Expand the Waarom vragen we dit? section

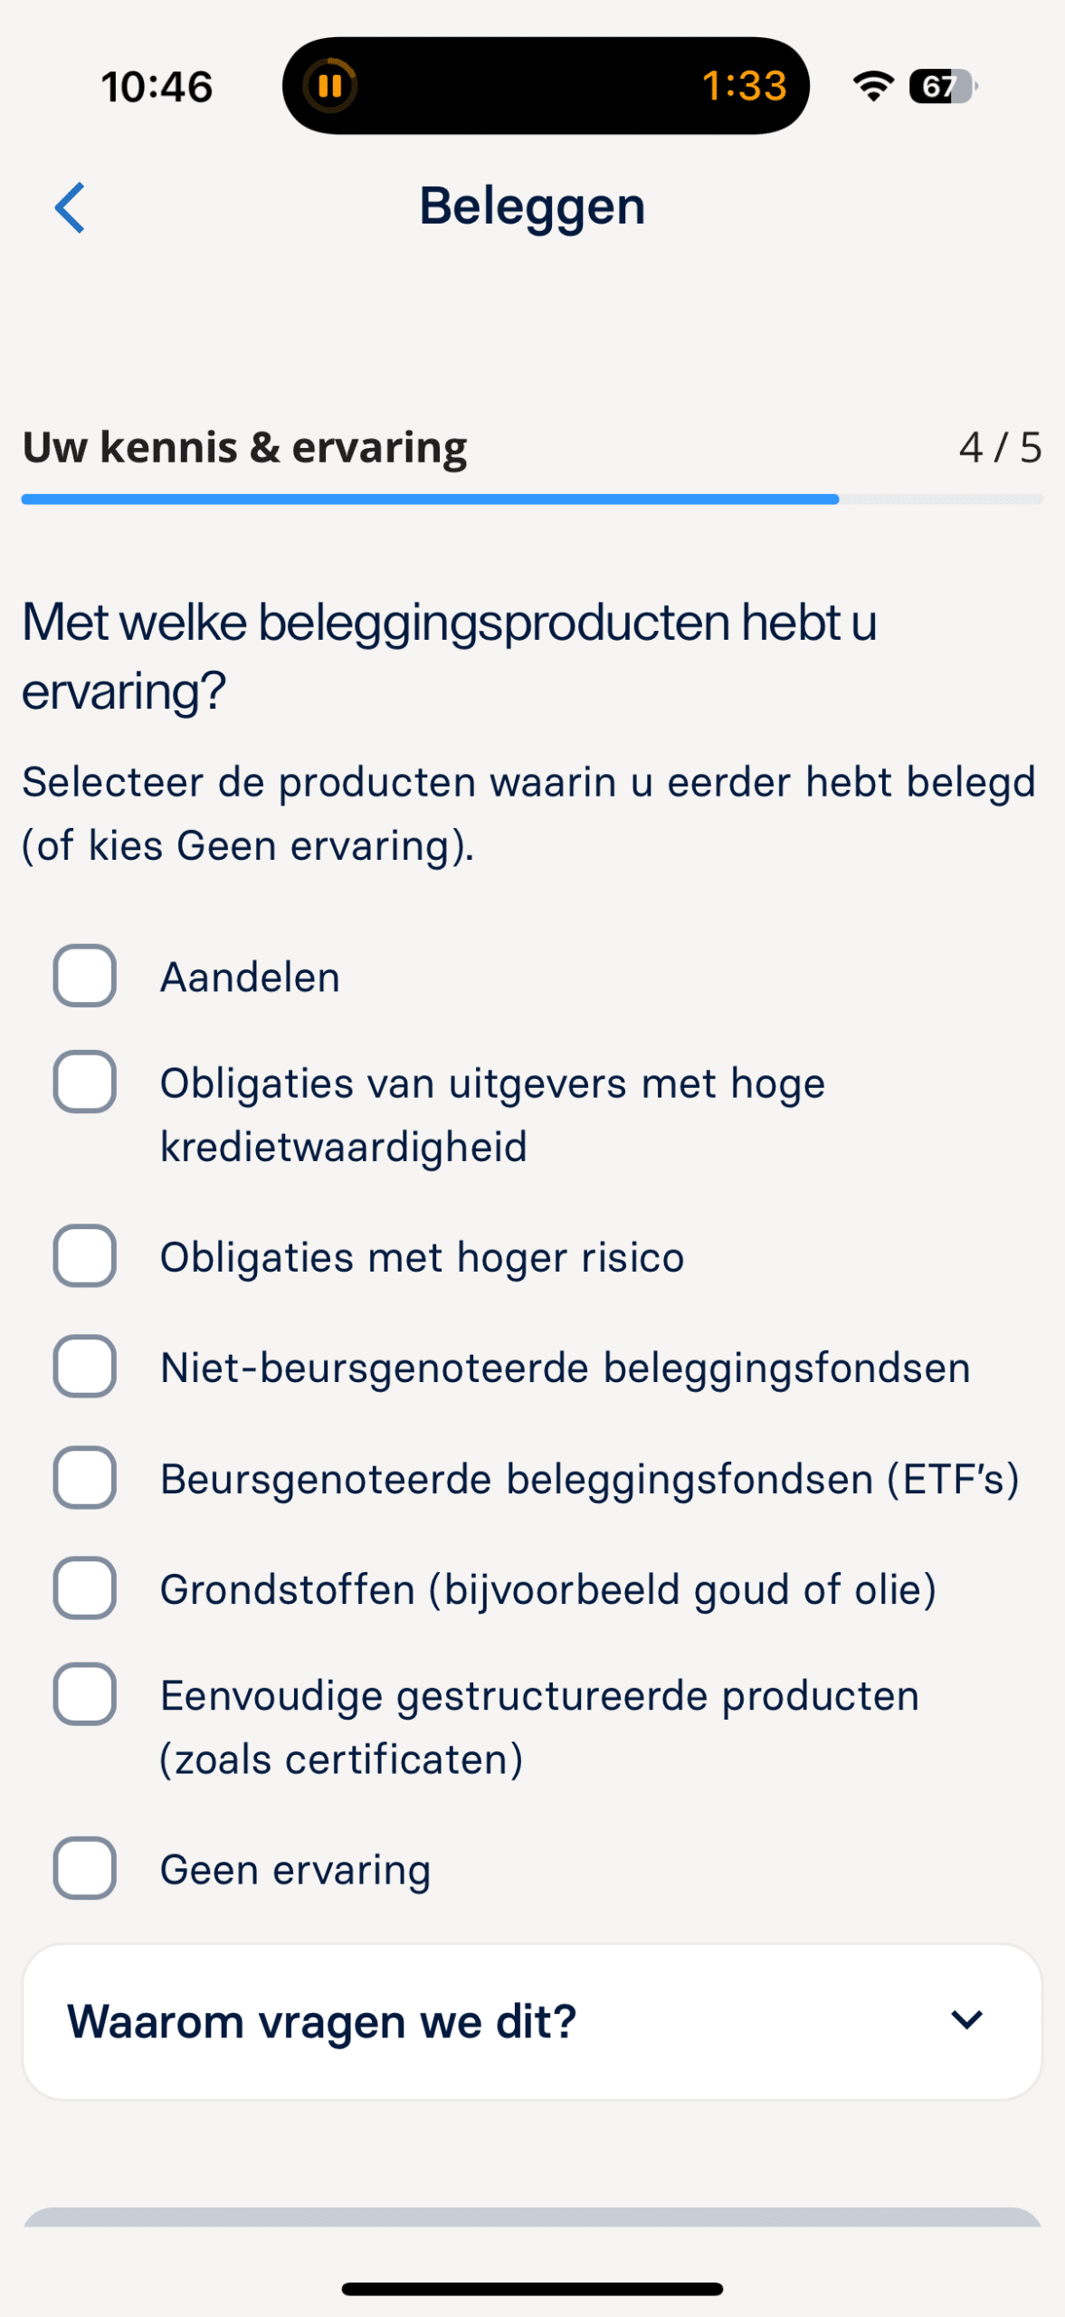322,2021
